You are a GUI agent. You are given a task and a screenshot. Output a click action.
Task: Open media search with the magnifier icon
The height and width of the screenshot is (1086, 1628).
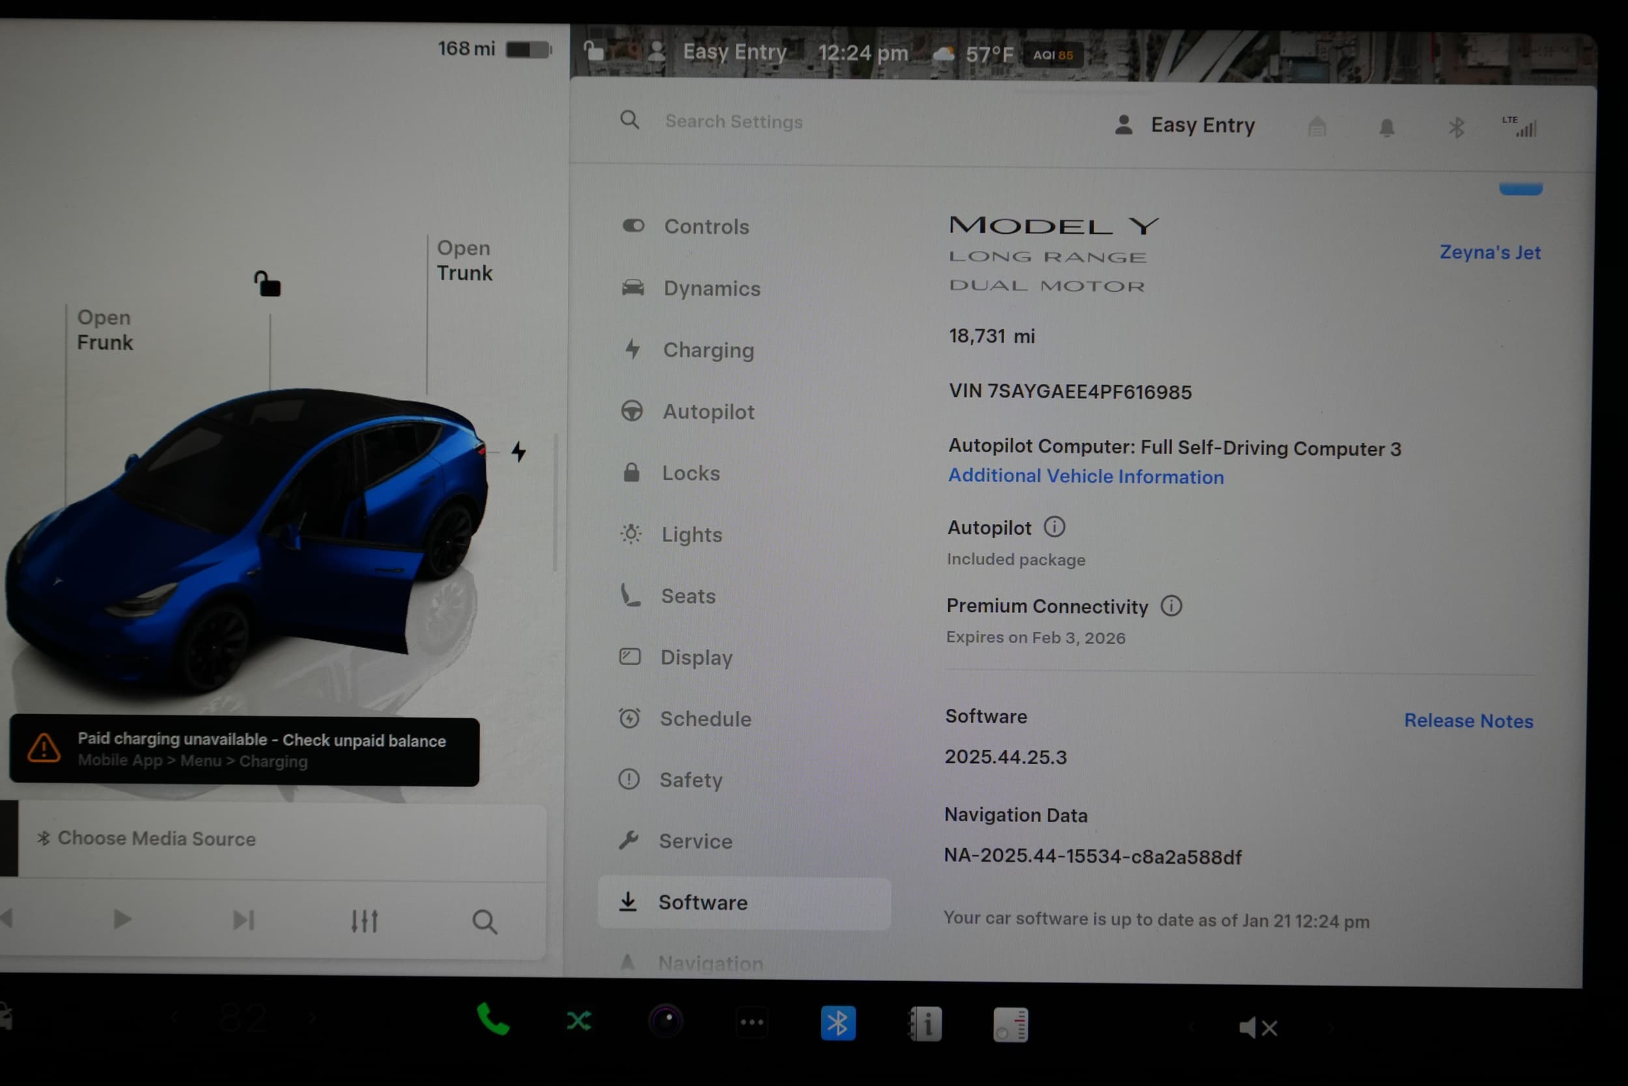[x=484, y=921]
